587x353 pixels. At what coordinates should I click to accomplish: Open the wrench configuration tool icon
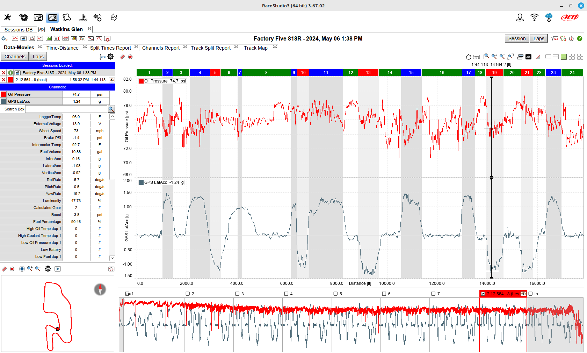pos(7,17)
